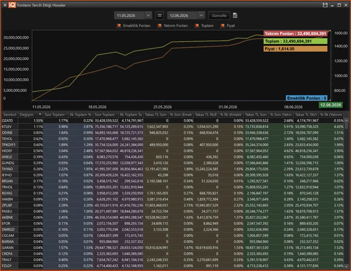Screen dimensions: 351x271
Task: Sort by the Son Toplam % column header
Action: 56,114
